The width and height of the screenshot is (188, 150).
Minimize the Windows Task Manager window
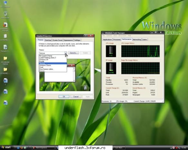(x=152, y=32)
